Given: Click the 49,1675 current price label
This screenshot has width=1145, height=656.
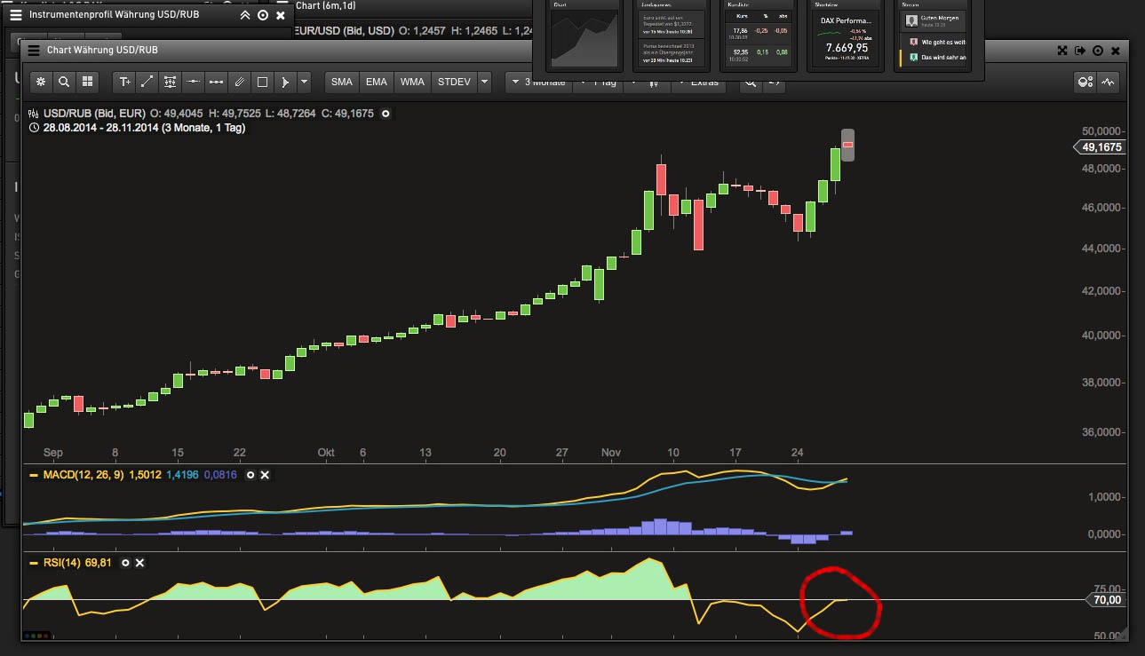Looking at the screenshot, I should pos(1102,147).
